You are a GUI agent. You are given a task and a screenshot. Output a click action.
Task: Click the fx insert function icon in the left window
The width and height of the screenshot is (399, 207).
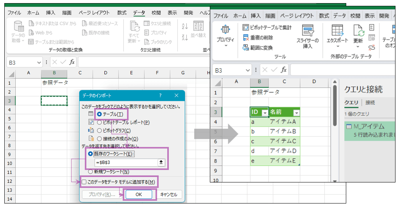click(72, 62)
